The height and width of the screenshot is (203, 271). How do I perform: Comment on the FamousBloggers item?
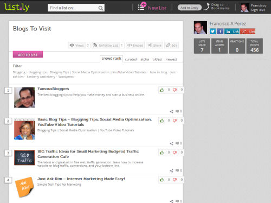tap(178, 111)
